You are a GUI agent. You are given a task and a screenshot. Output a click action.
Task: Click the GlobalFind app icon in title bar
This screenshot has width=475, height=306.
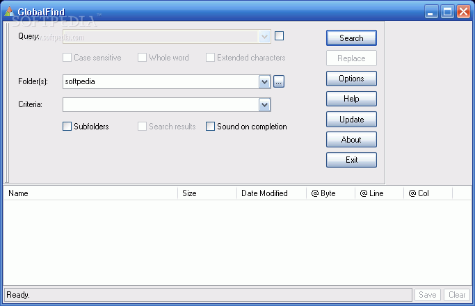[9, 12]
